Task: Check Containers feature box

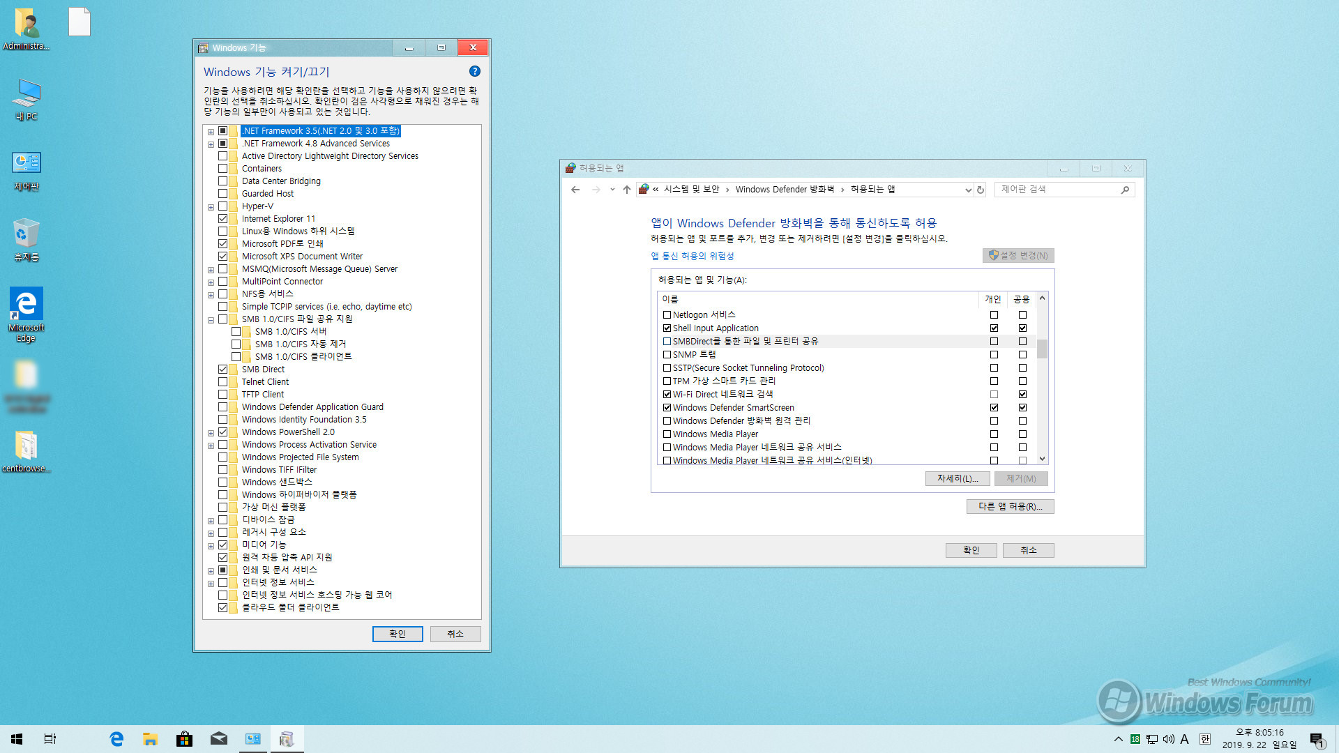Action: [x=223, y=169]
